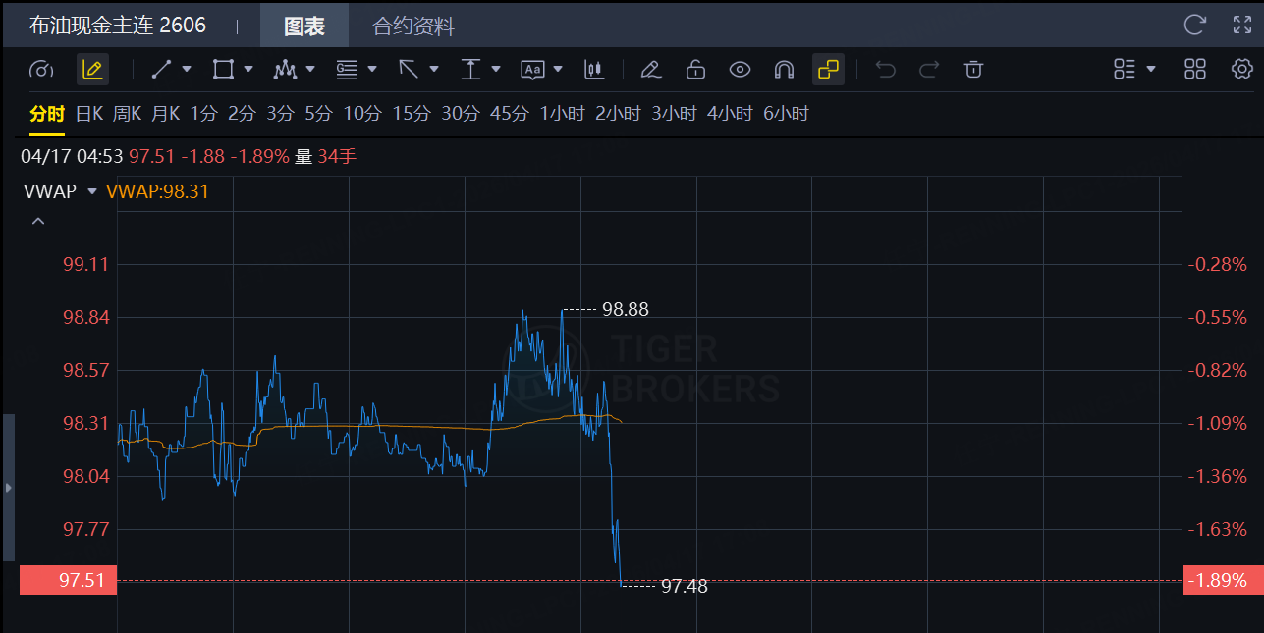Open chart settings gear
Viewport: 1264px width, 633px height.
(1242, 69)
